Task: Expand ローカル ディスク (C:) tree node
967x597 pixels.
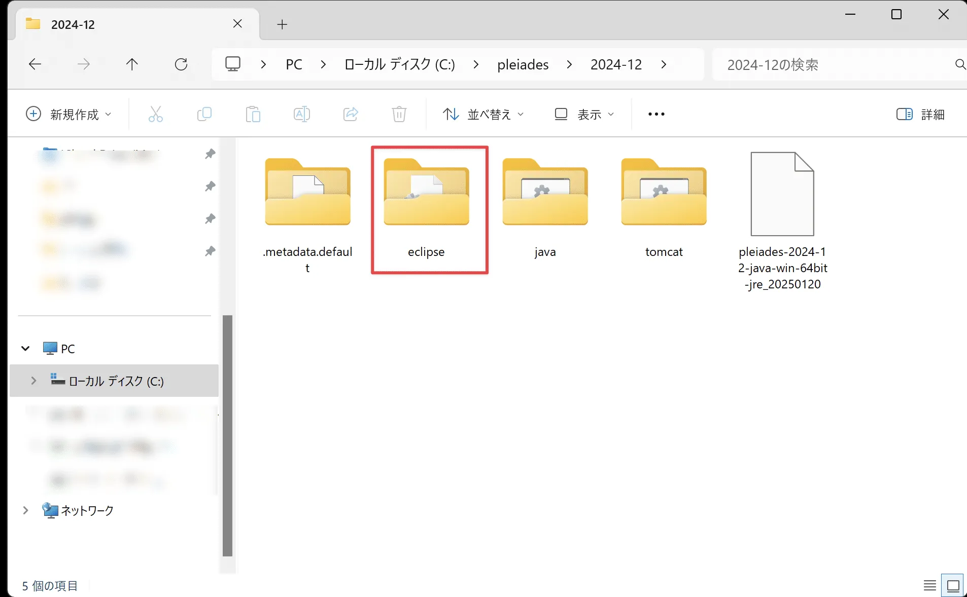Action: pyautogui.click(x=33, y=381)
